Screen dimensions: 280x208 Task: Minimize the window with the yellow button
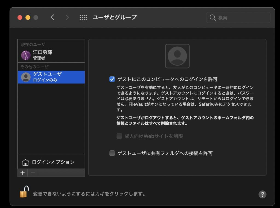pyautogui.click(x=28, y=17)
